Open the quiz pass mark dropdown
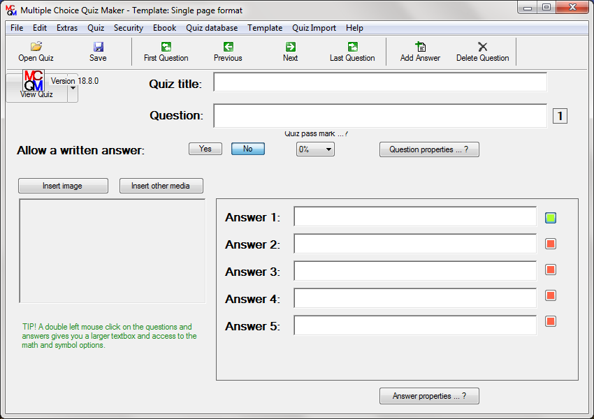594x419 pixels. pyautogui.click(x=314, y=148)
